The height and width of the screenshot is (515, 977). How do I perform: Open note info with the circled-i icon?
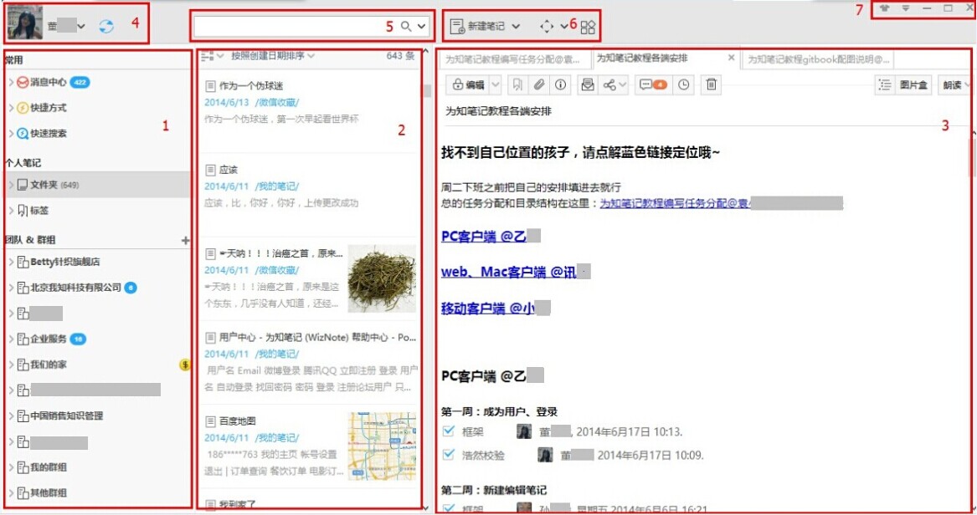[560, 84]
